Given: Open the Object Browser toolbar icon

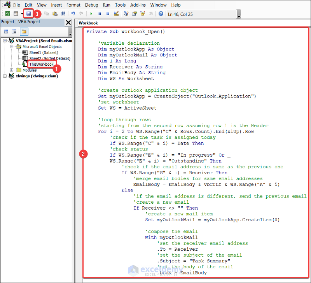Looking at the screenshot, I should click(x=143, y=14).
